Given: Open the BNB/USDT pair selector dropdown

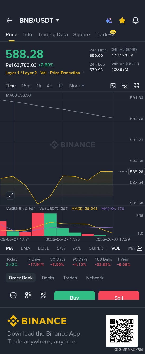Looking at the screenshot, I should 39,21.
